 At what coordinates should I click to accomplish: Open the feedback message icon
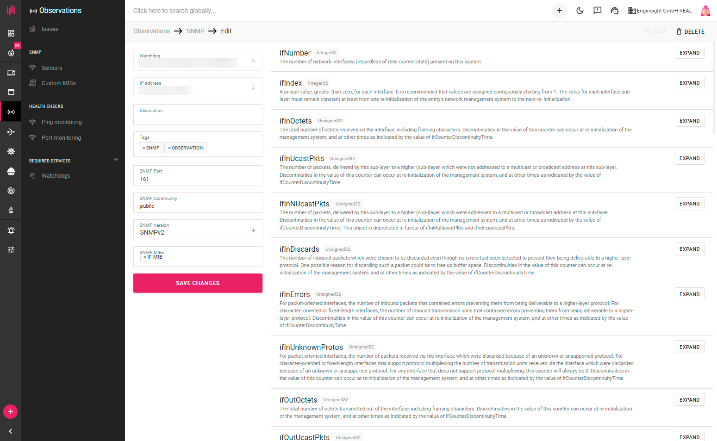point(597,11)
